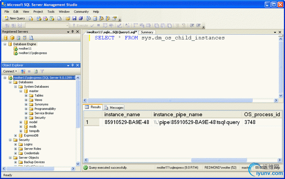Image resolution: width=285 pixels, height=179 pixels.
Task: Click the results grid icon on Results tab
Action: (87, 107)
